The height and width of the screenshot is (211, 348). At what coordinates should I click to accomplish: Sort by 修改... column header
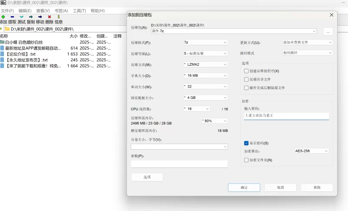coord(85,36)
